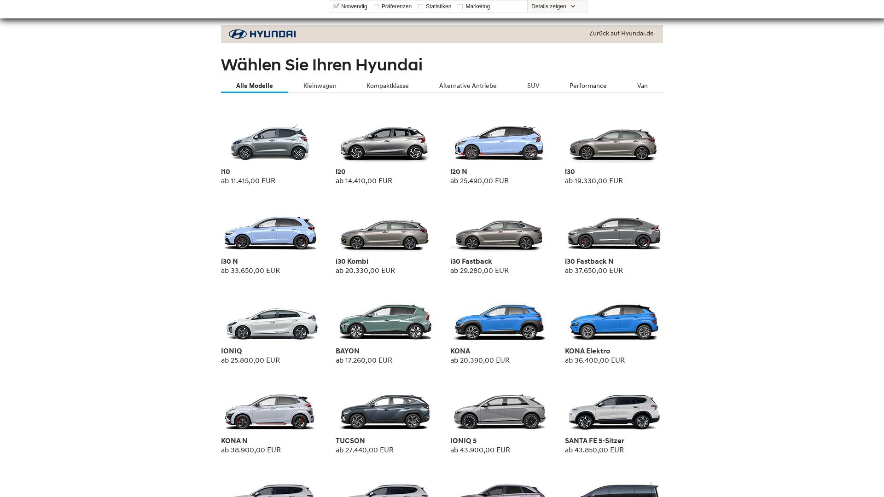
Task: Switch to the Kleinwagen tab
Action: click(x=320, y=86)
